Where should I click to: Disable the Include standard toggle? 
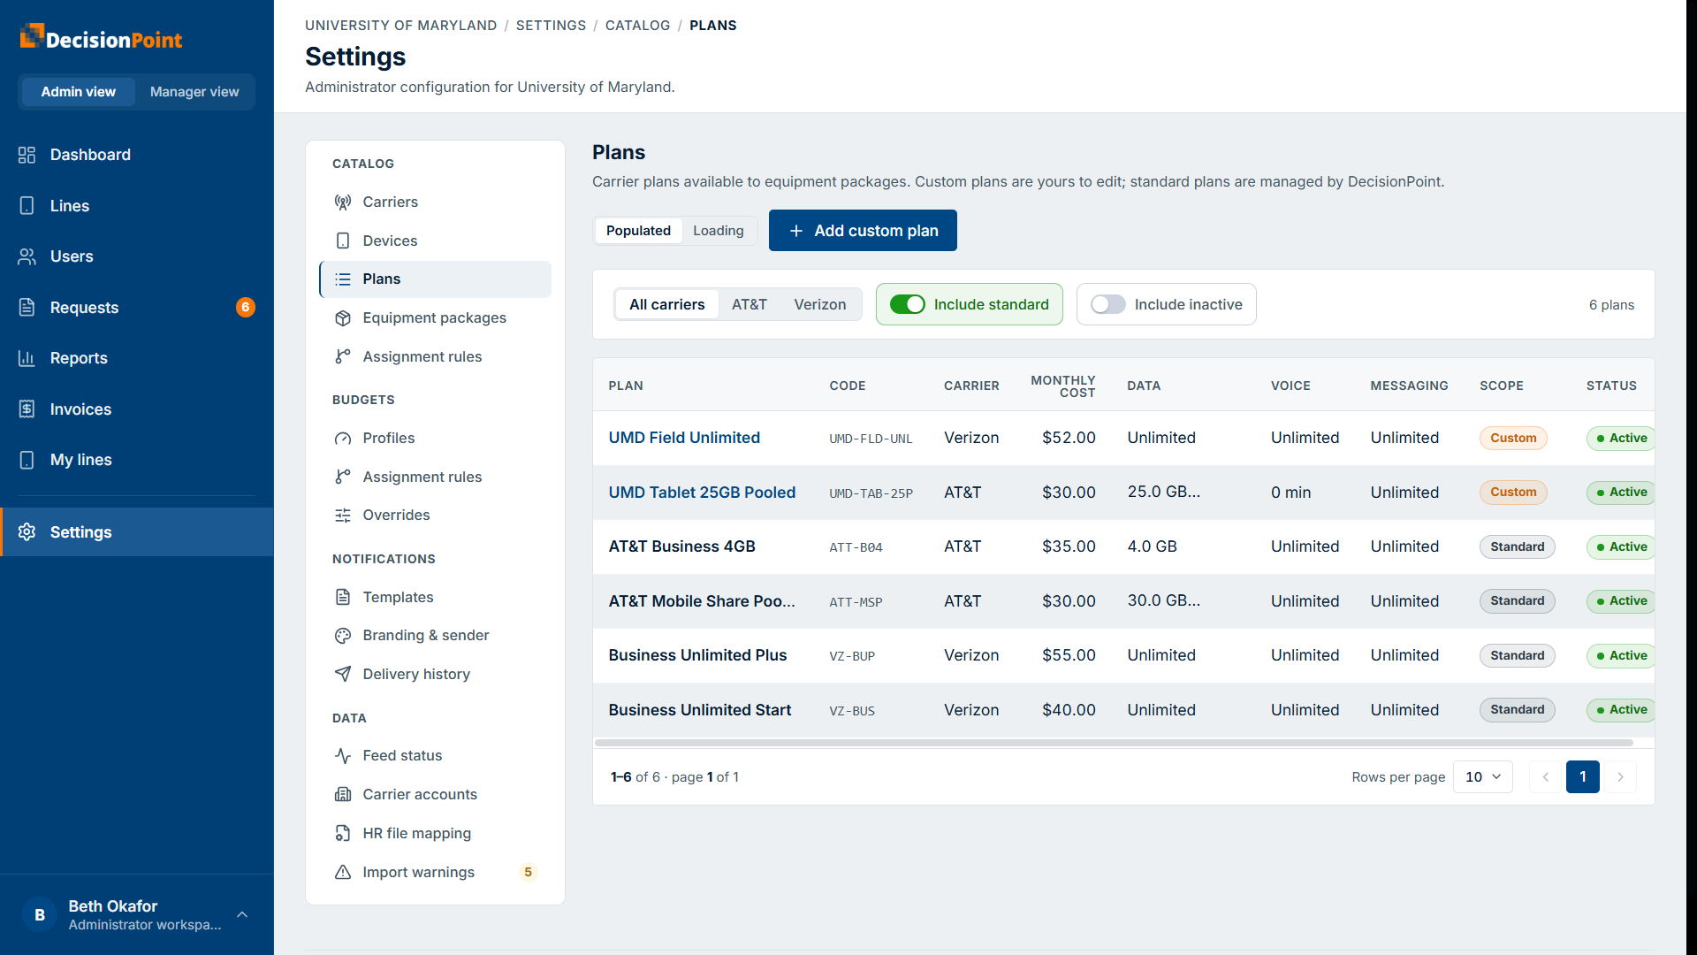pyautogui.click(x=907, y=304)
